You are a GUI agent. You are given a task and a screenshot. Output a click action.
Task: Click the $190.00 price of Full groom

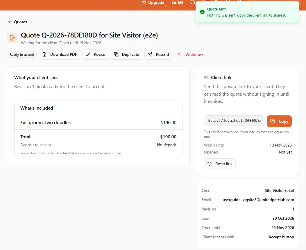(x=169, y=123)
